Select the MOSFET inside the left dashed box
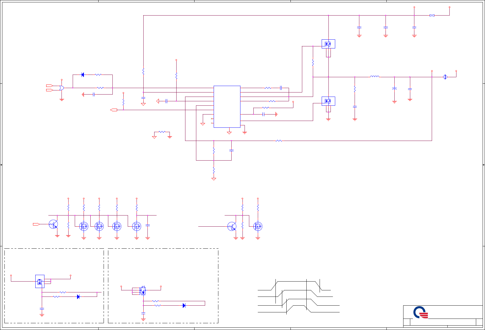This screenshot has width=485, height=330. 40,281
